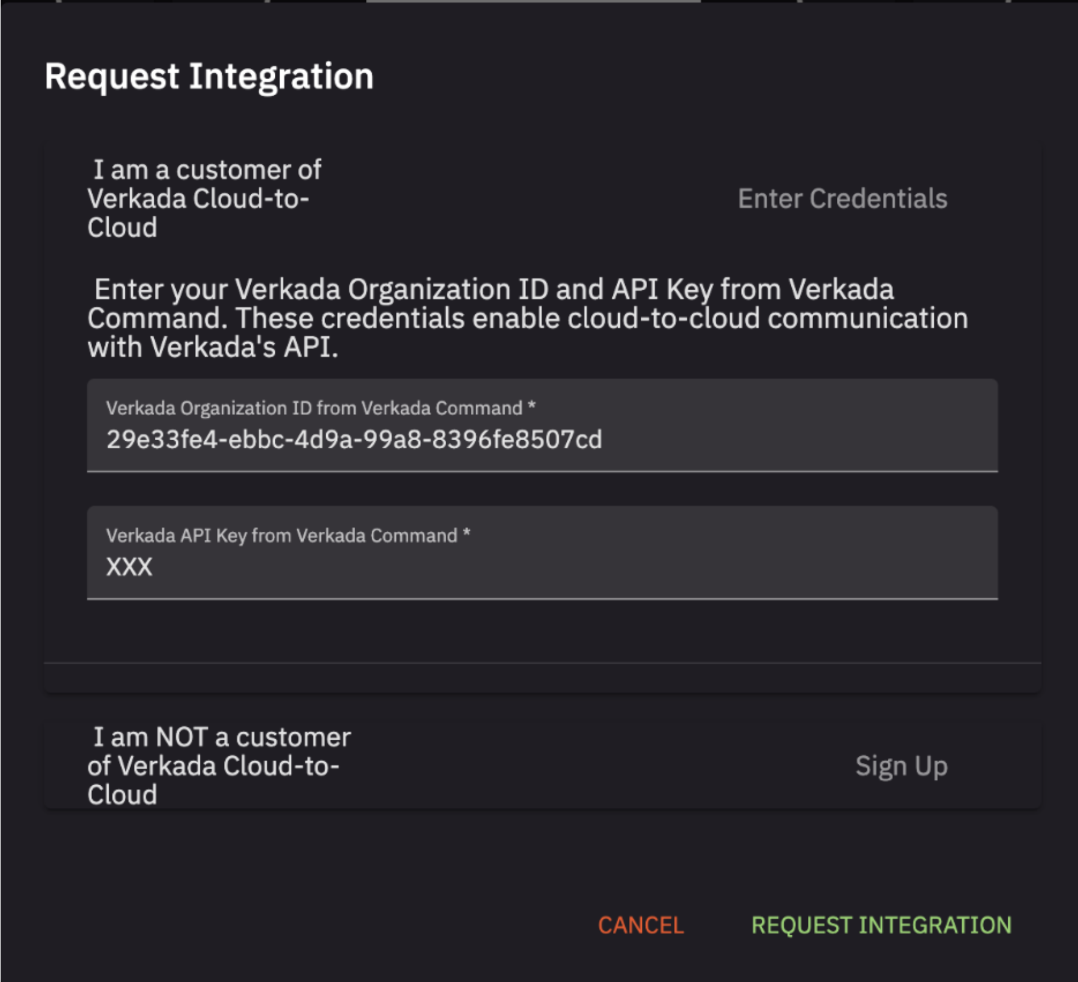The height and width of the screenshot is (982, 1078).
Task: Place cursor in the 29e33fe4 organization ID value
Action: [x=354, y=440]
